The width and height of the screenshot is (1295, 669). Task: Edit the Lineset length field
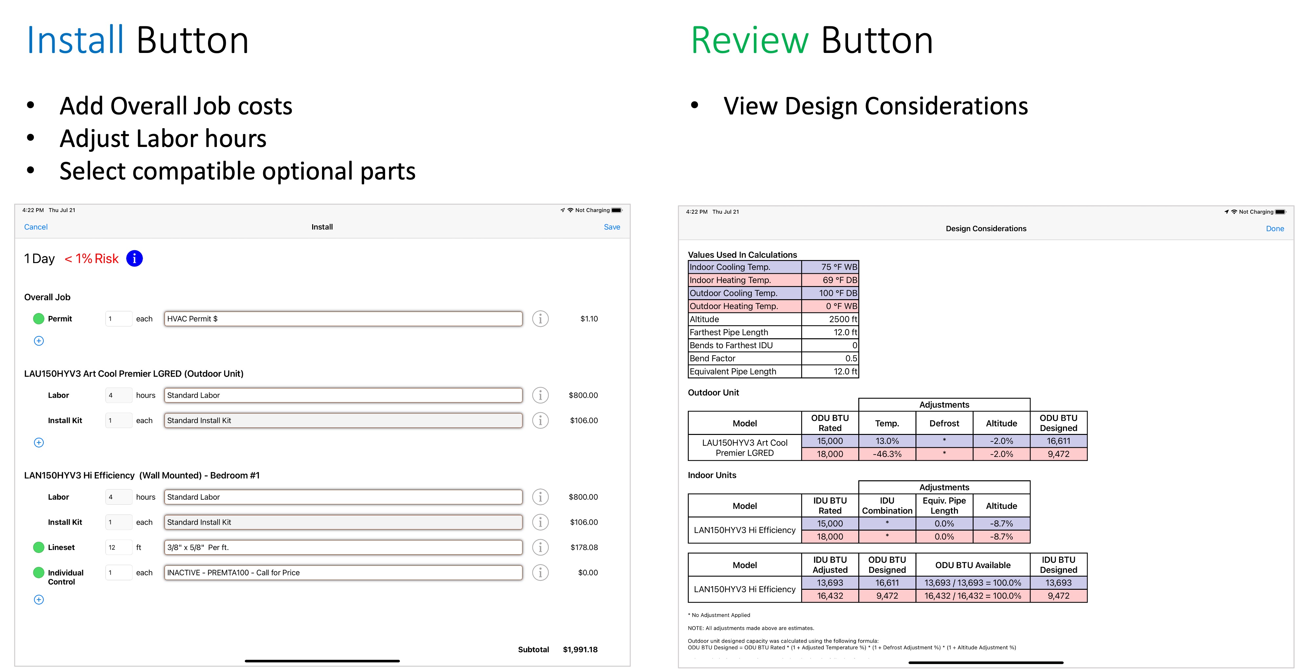point(119,547)
